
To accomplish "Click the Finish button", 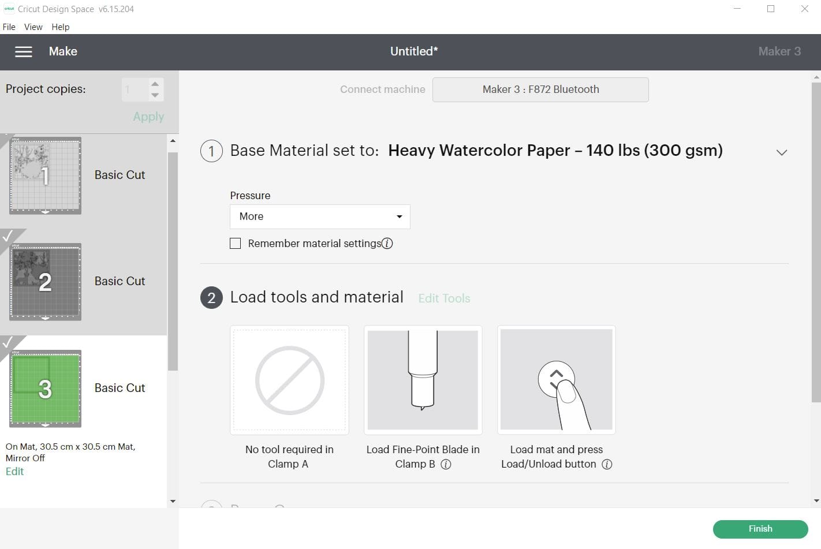I will [760, 529].
